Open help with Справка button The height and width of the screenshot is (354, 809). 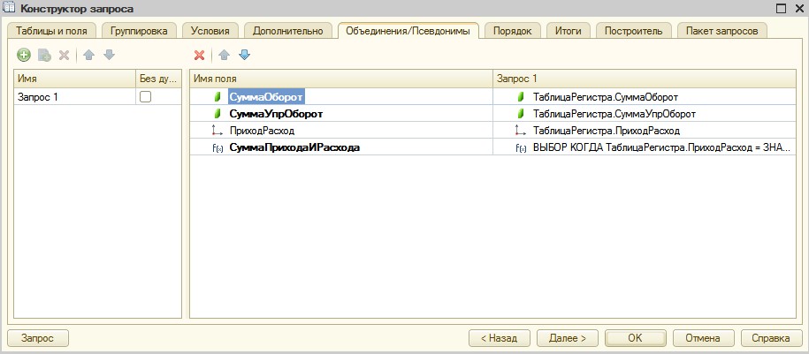pos(771,338)
